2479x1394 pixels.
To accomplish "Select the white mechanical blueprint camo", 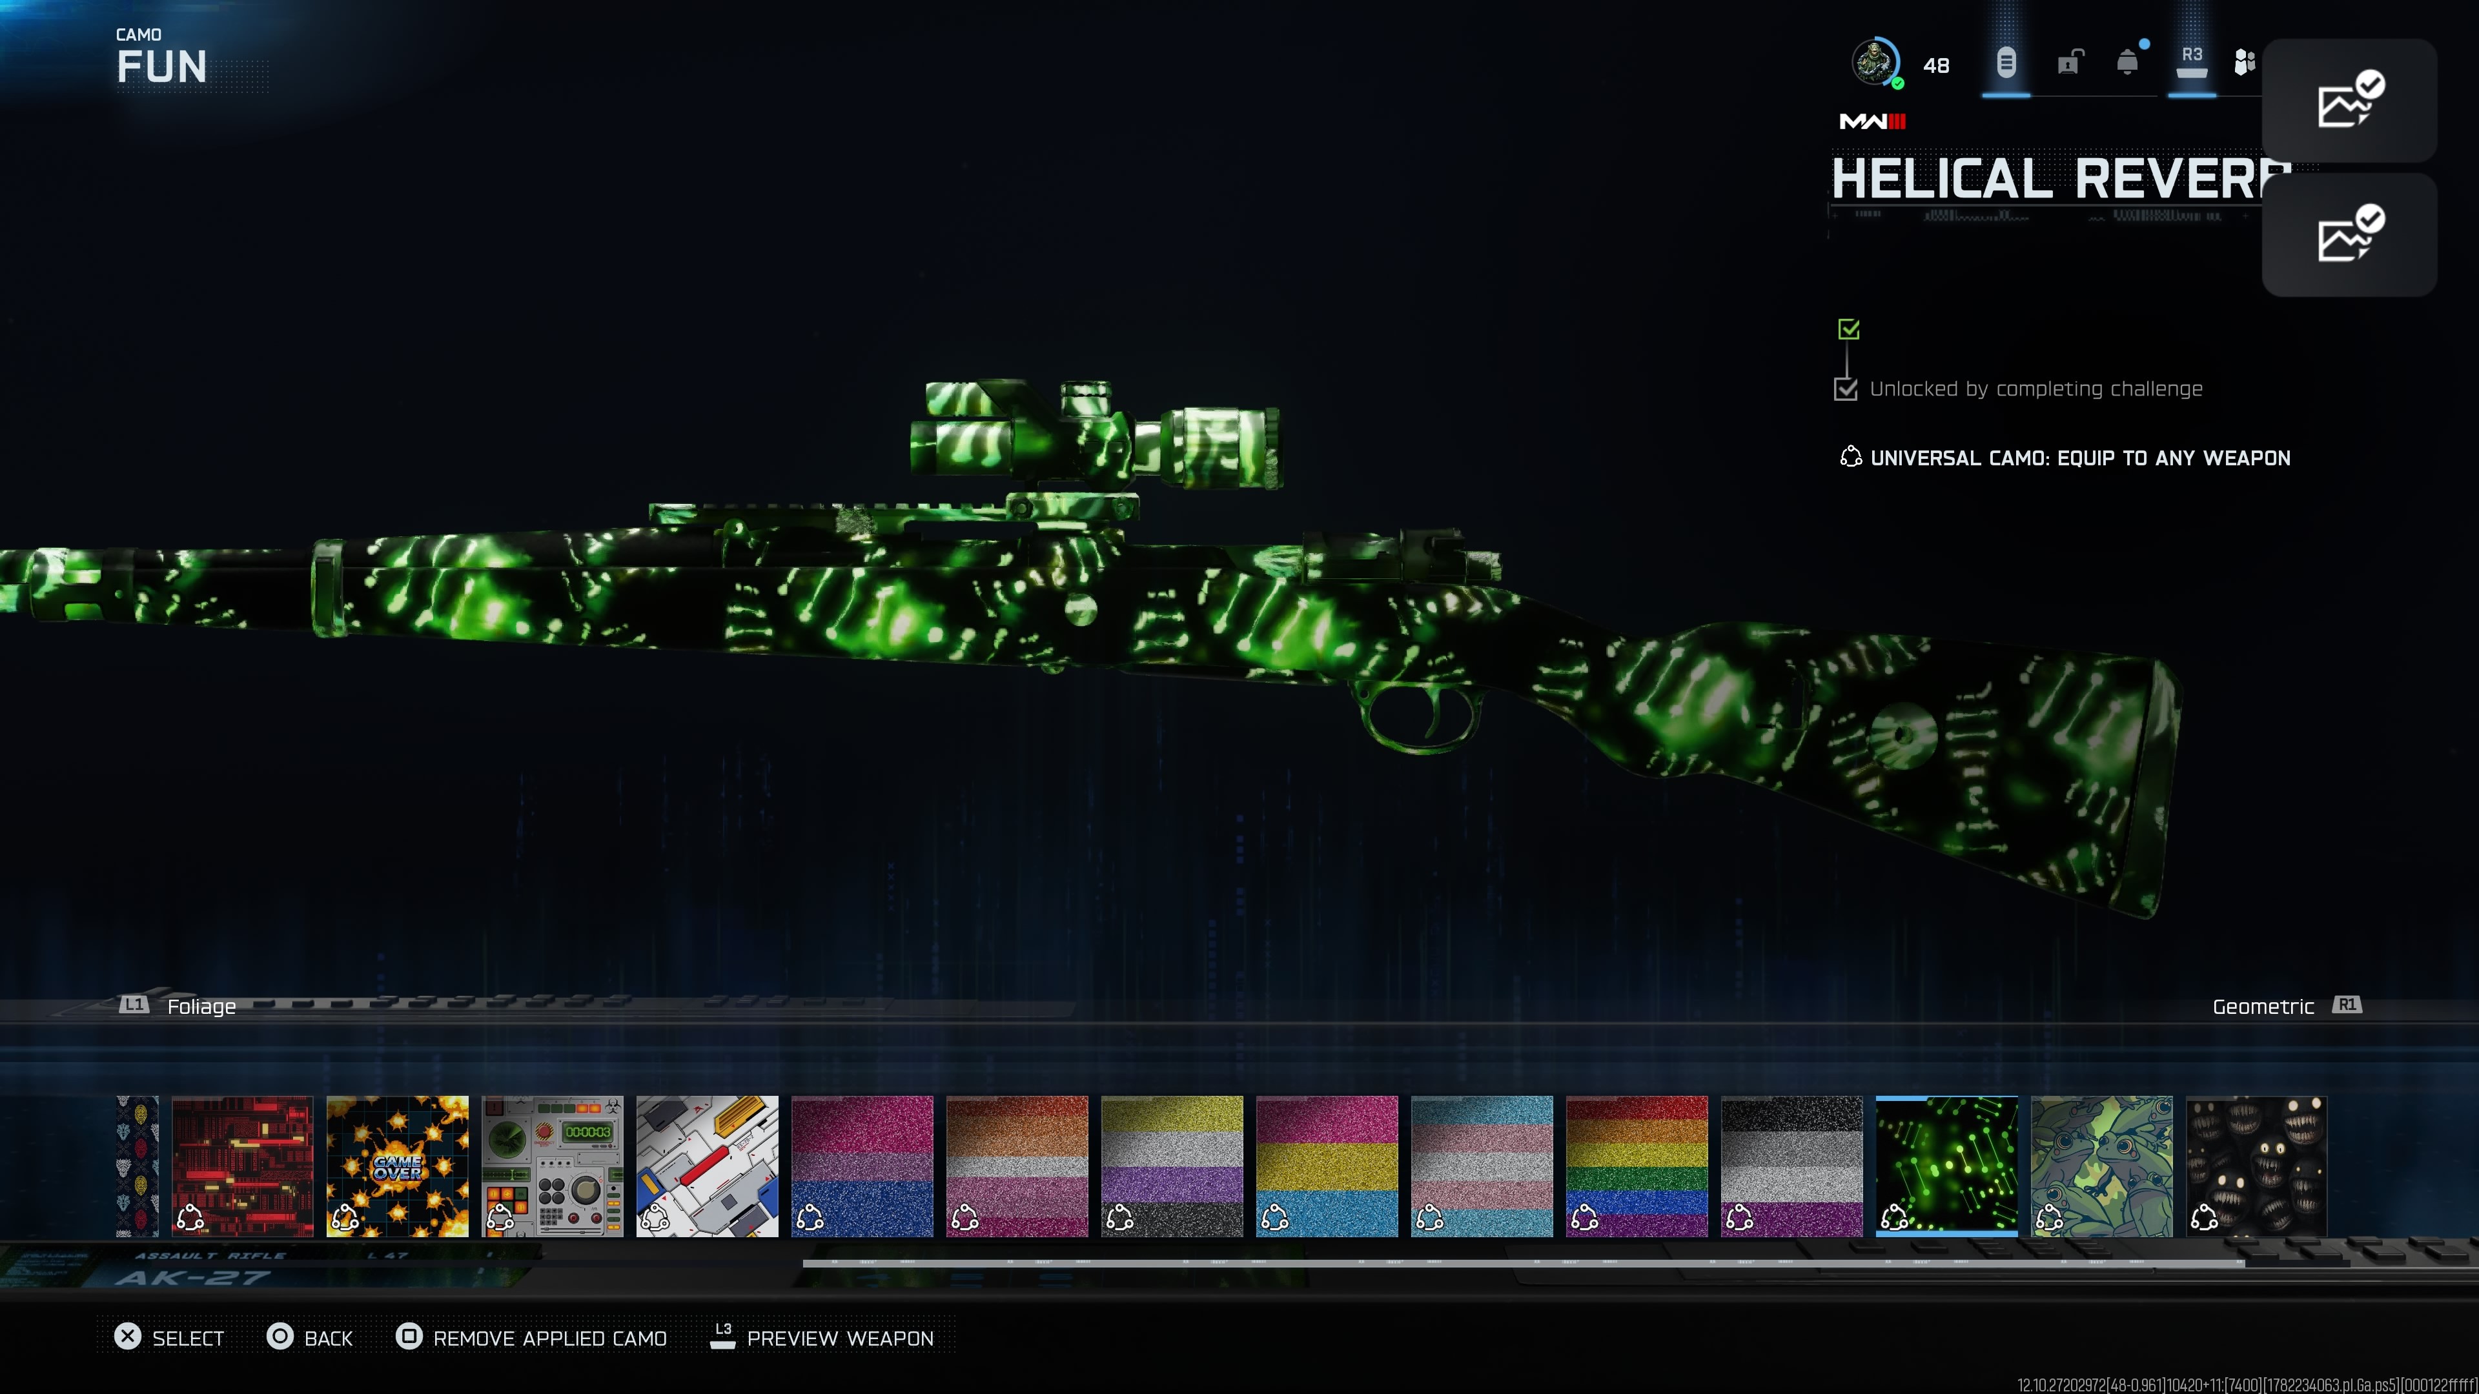I will pyautogui.click(x=708, y=1166).
